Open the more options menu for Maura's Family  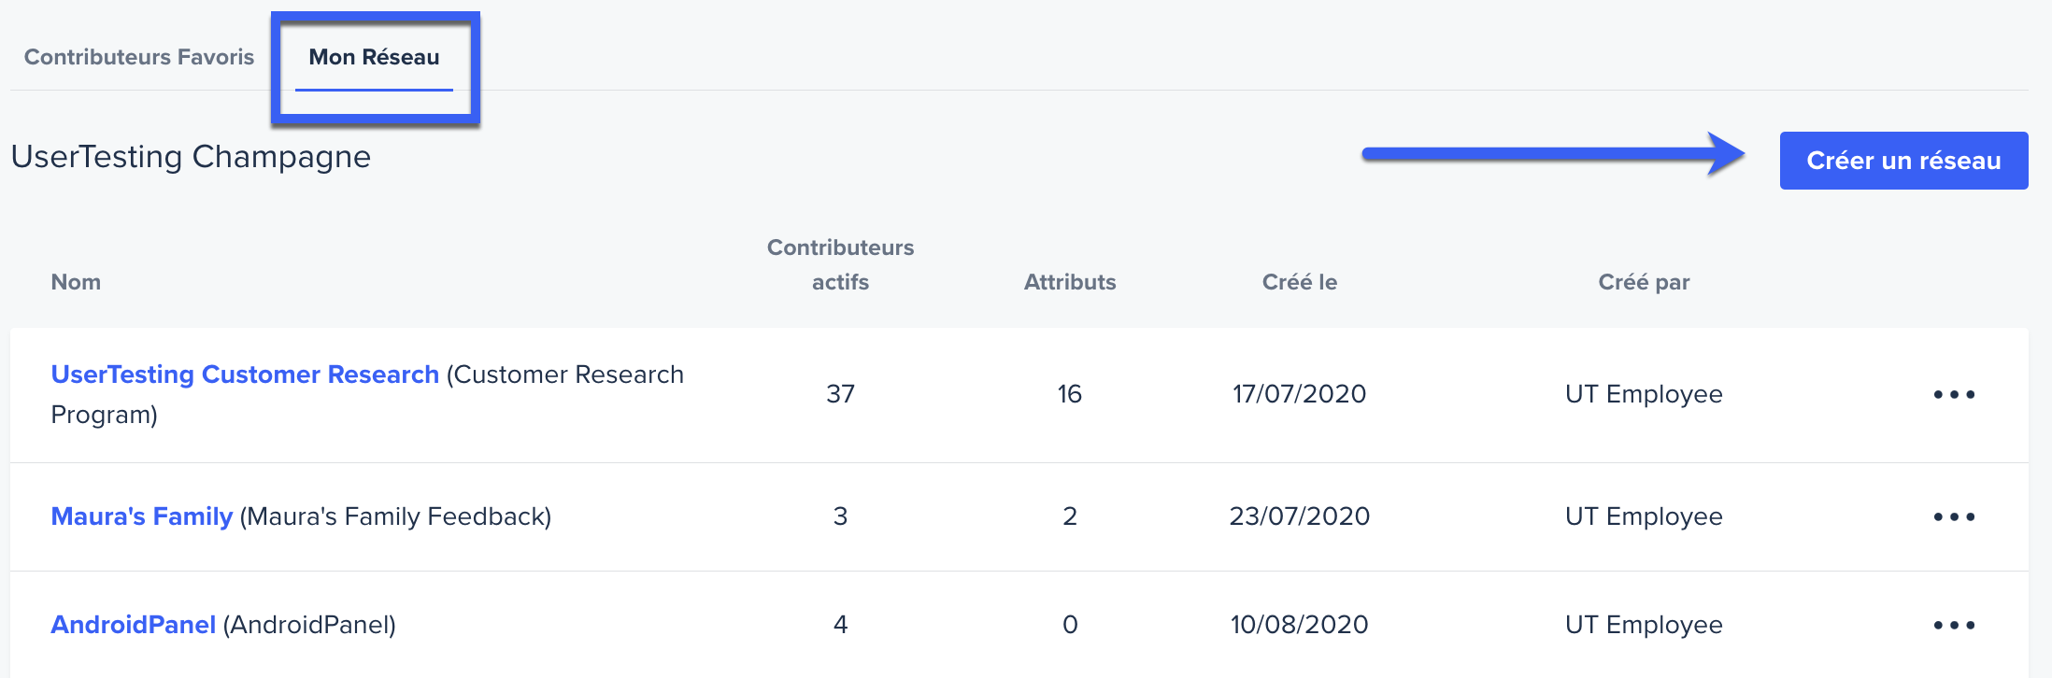[x=1954, y=516]
